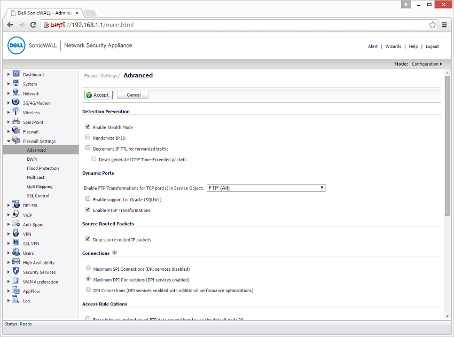The width and height of the screenshot is (454, 337).
Task: Select Maximum DPI Connections radio button
Action: [x=88, y=279]
